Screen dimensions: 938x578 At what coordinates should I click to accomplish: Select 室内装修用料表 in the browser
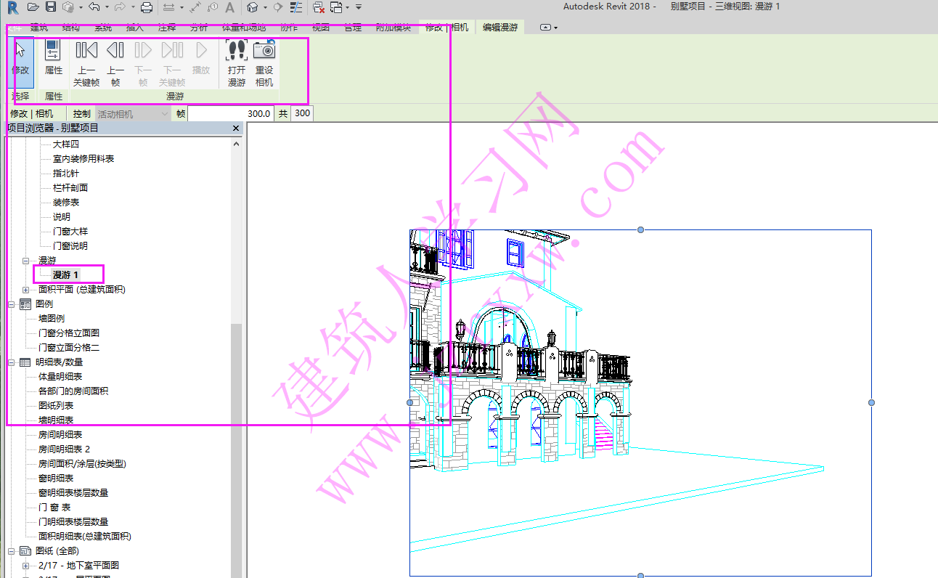(x=83, y=158)
